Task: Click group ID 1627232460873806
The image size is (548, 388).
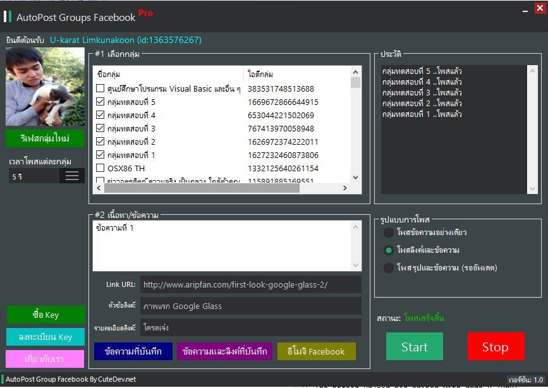Action: pos(283,155)
